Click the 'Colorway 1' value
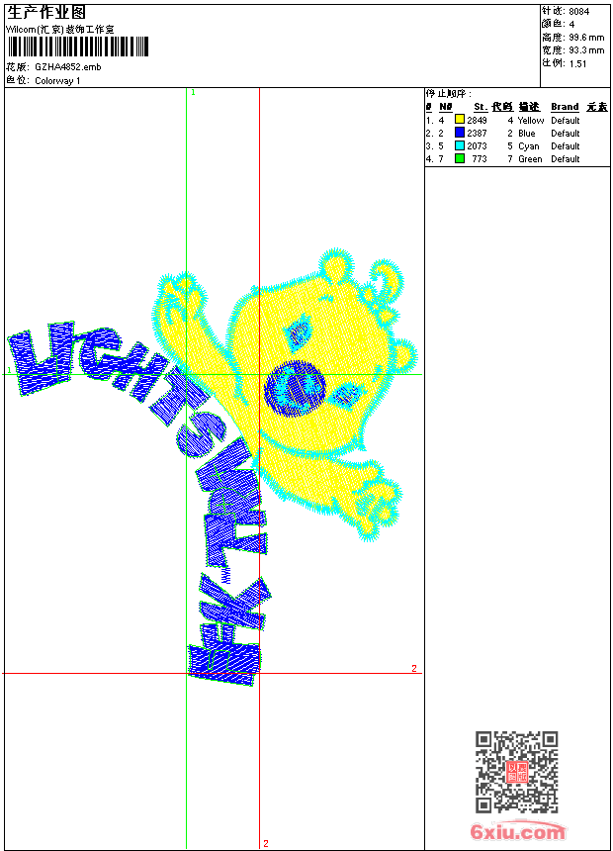613x851 pixels. click(x=57, y=81)
